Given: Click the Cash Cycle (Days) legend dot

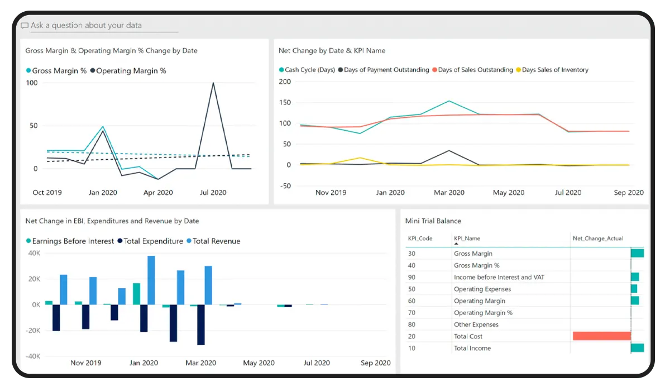Looking at the screenshot, I should pos(281,70).
